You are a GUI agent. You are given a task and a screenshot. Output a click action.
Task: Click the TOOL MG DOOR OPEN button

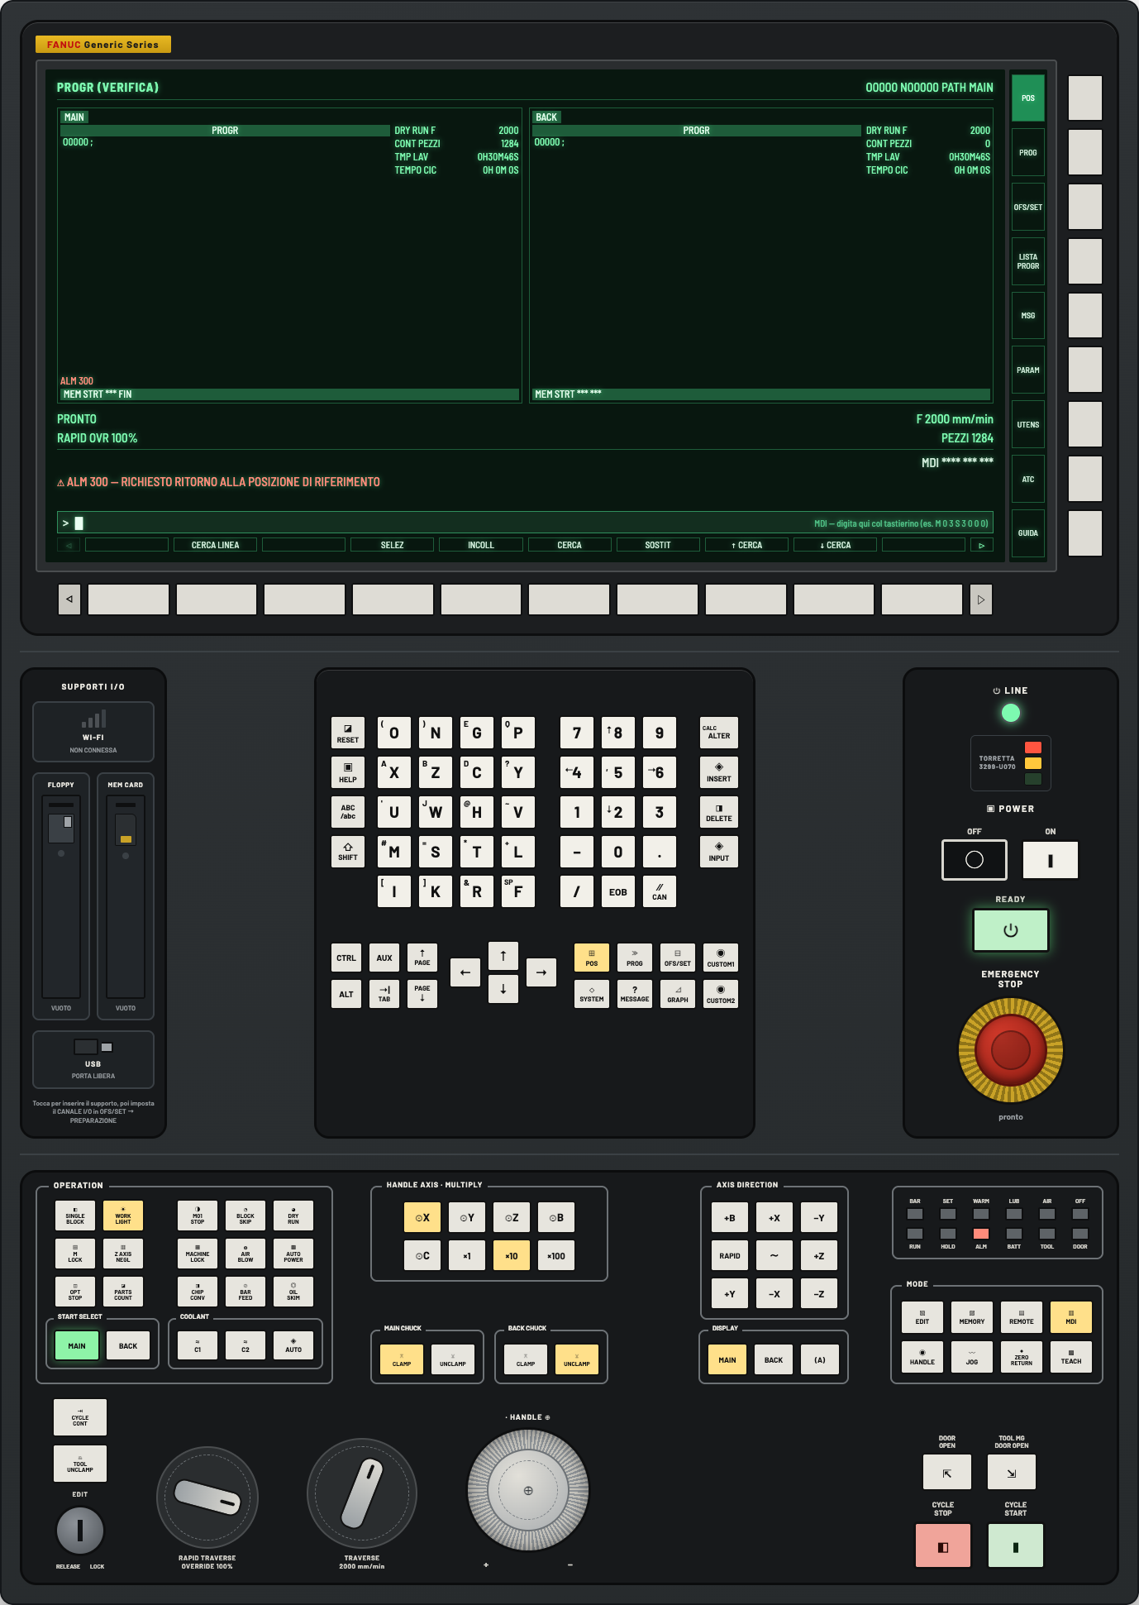[1012, 1472]
